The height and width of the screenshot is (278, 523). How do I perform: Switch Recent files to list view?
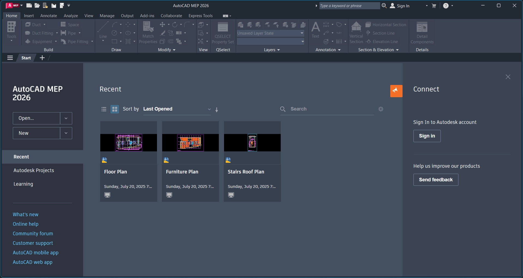pos(104,109)
